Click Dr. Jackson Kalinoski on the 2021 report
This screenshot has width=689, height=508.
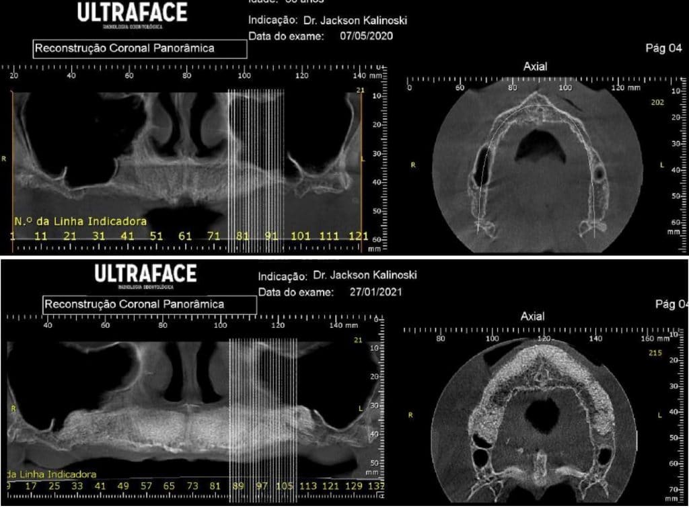pyautogui.click(x=363, y=276)
